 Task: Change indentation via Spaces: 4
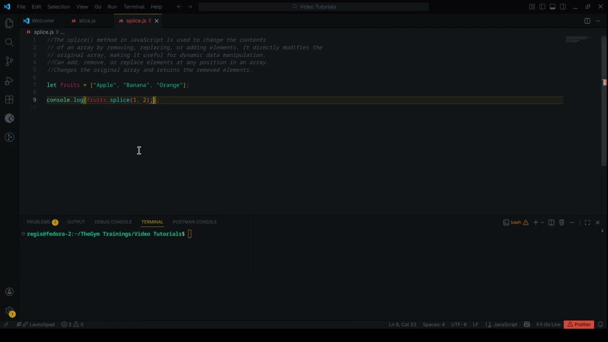click(434, 324)
